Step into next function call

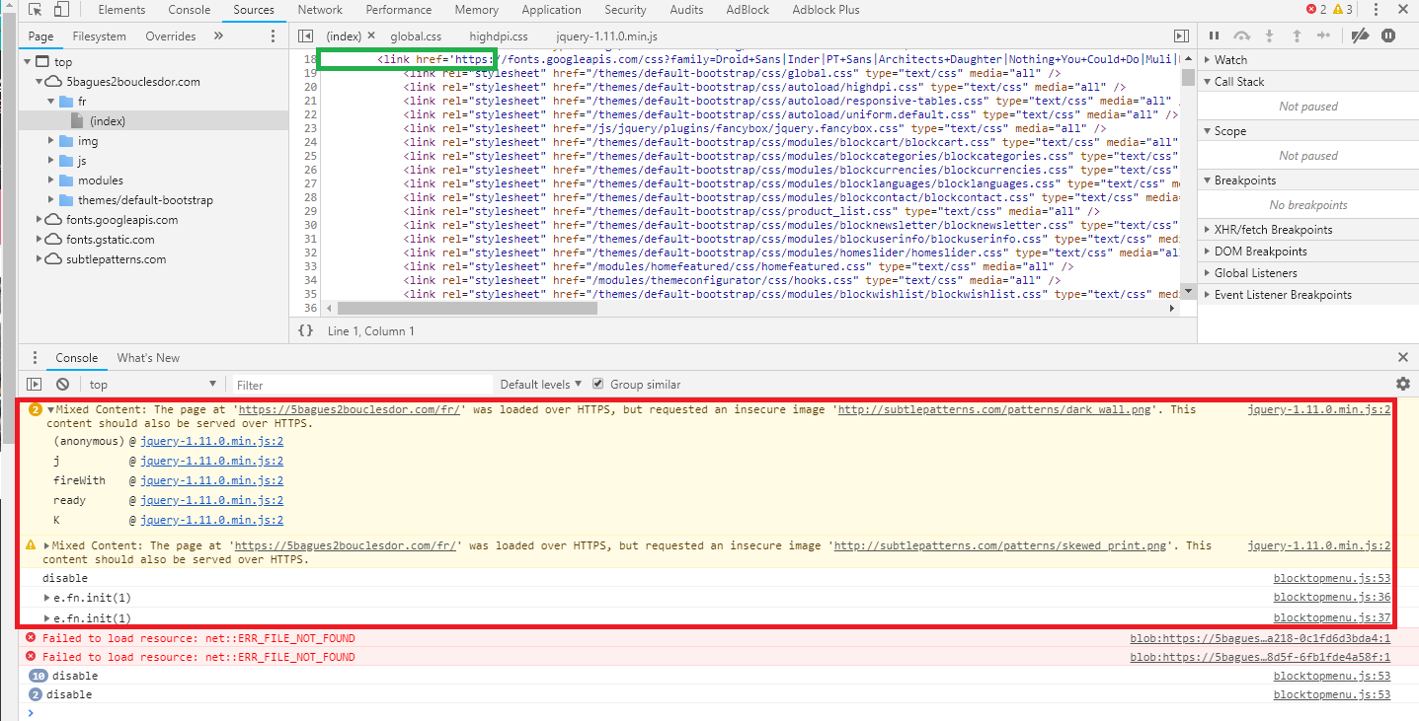[x=1270, y=36]
